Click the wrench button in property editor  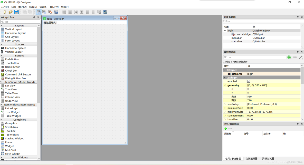click(x=301, y=57)
